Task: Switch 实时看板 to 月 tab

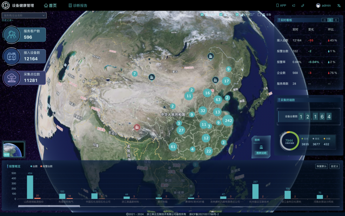Action: pos(336,20)
